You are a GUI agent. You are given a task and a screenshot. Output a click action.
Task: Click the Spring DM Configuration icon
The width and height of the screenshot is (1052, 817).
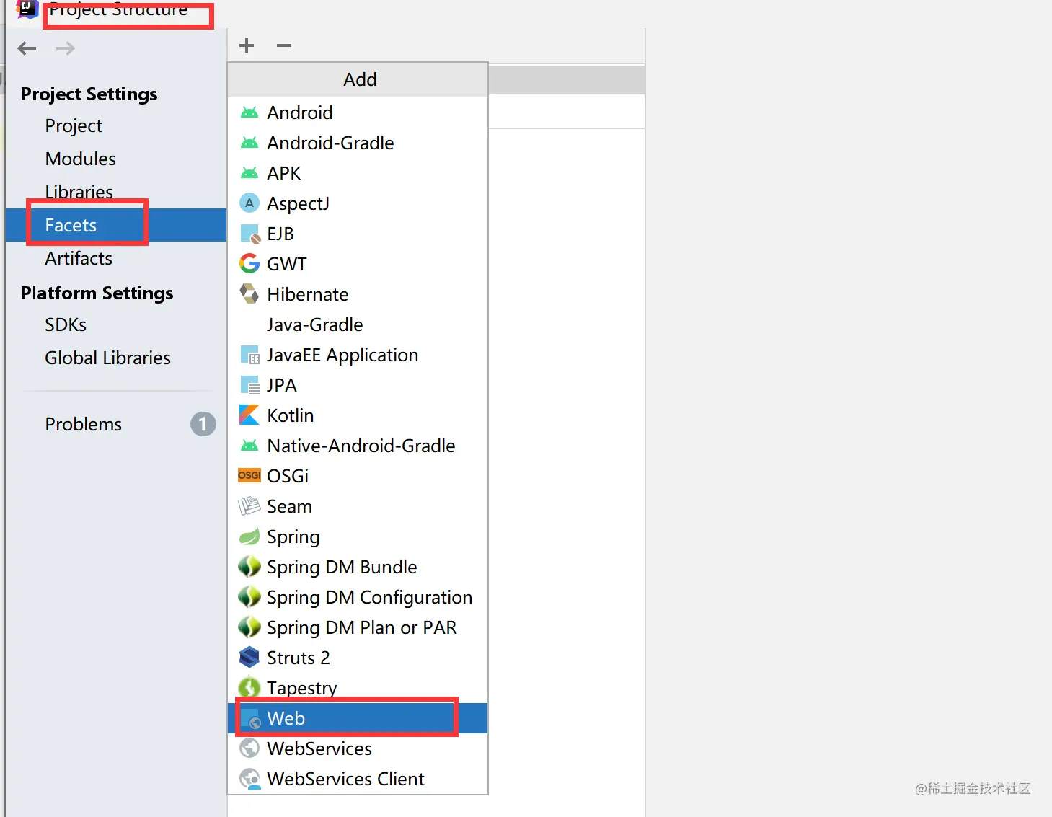tap(249, 597)
